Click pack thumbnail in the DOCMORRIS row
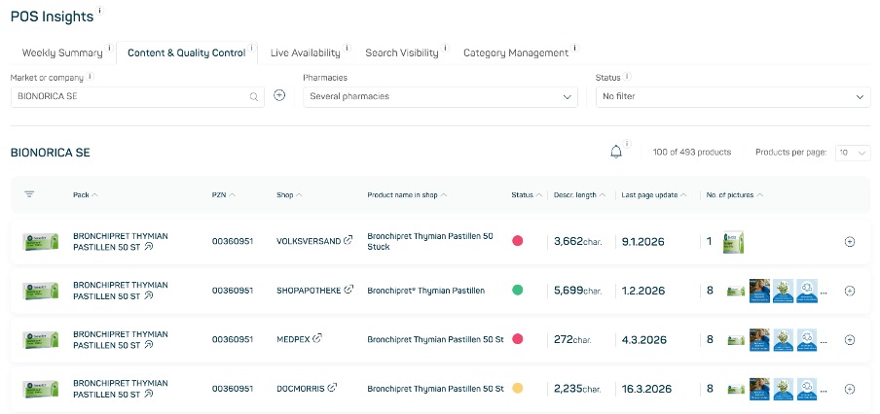Screen dimensions: 880x414 click(x=41, y=389)
